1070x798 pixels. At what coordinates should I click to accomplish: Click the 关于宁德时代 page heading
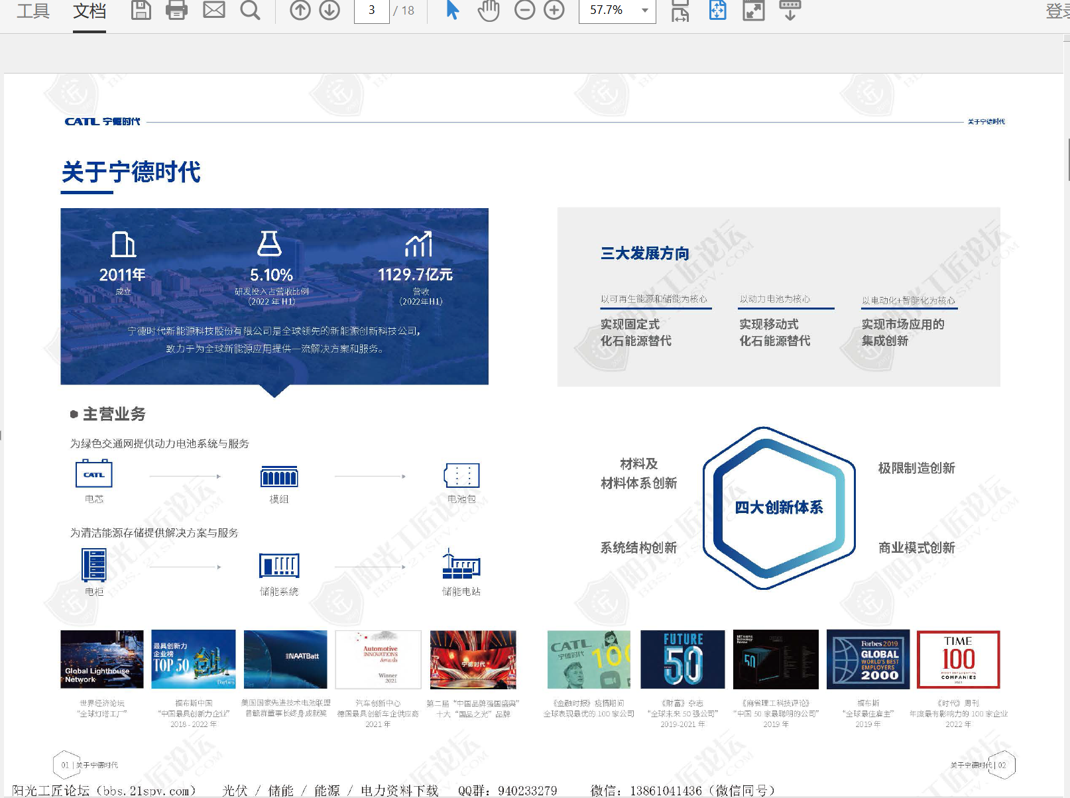tap(131, 172)
